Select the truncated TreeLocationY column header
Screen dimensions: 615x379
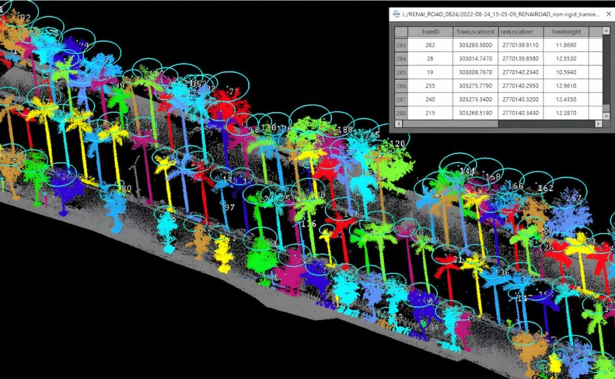tap(521, 31)
